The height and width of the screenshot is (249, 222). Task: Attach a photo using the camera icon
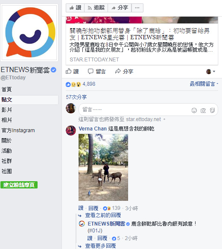(203, 110)
